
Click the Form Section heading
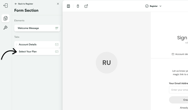26,10
